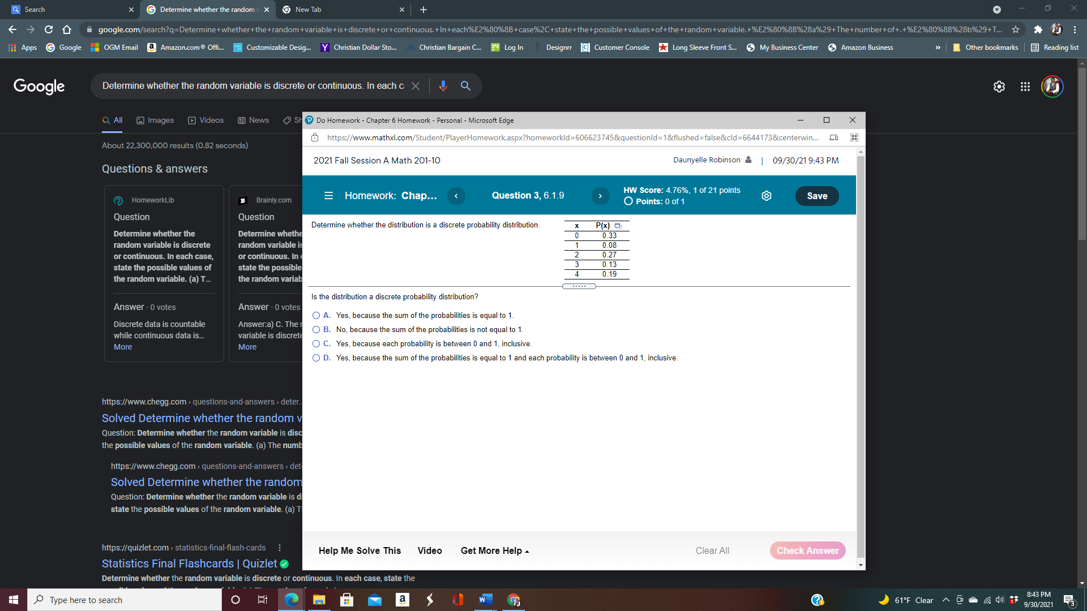The height and width of the screenshot is (611, 1087).
Task: Go back a question with the left arrow
Action: 456,196
